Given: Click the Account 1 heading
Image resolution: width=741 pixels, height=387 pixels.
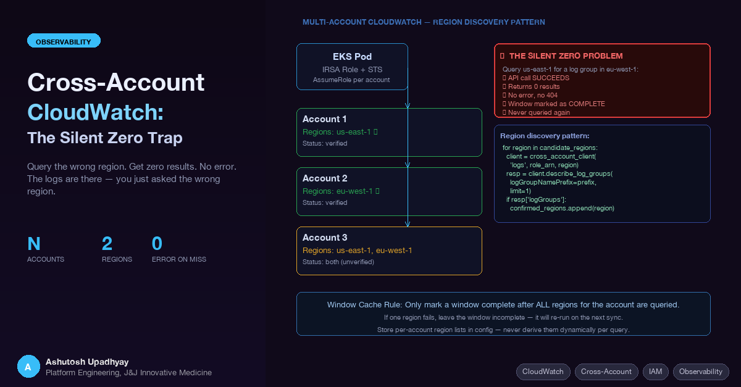Looking at the screenshot, I should click(x=325, y=119).
